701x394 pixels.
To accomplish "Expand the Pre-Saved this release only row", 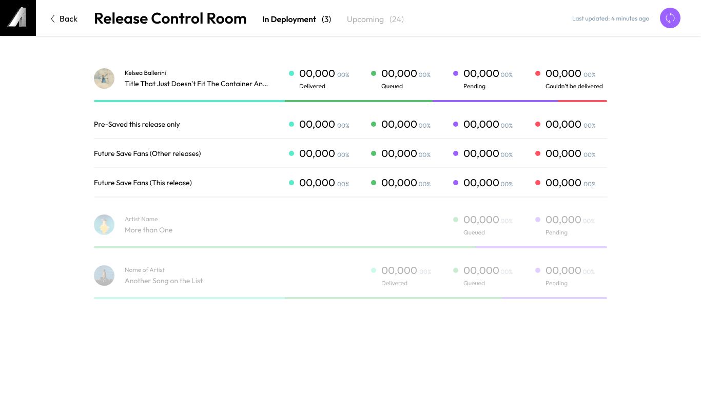I will (137, 124).
